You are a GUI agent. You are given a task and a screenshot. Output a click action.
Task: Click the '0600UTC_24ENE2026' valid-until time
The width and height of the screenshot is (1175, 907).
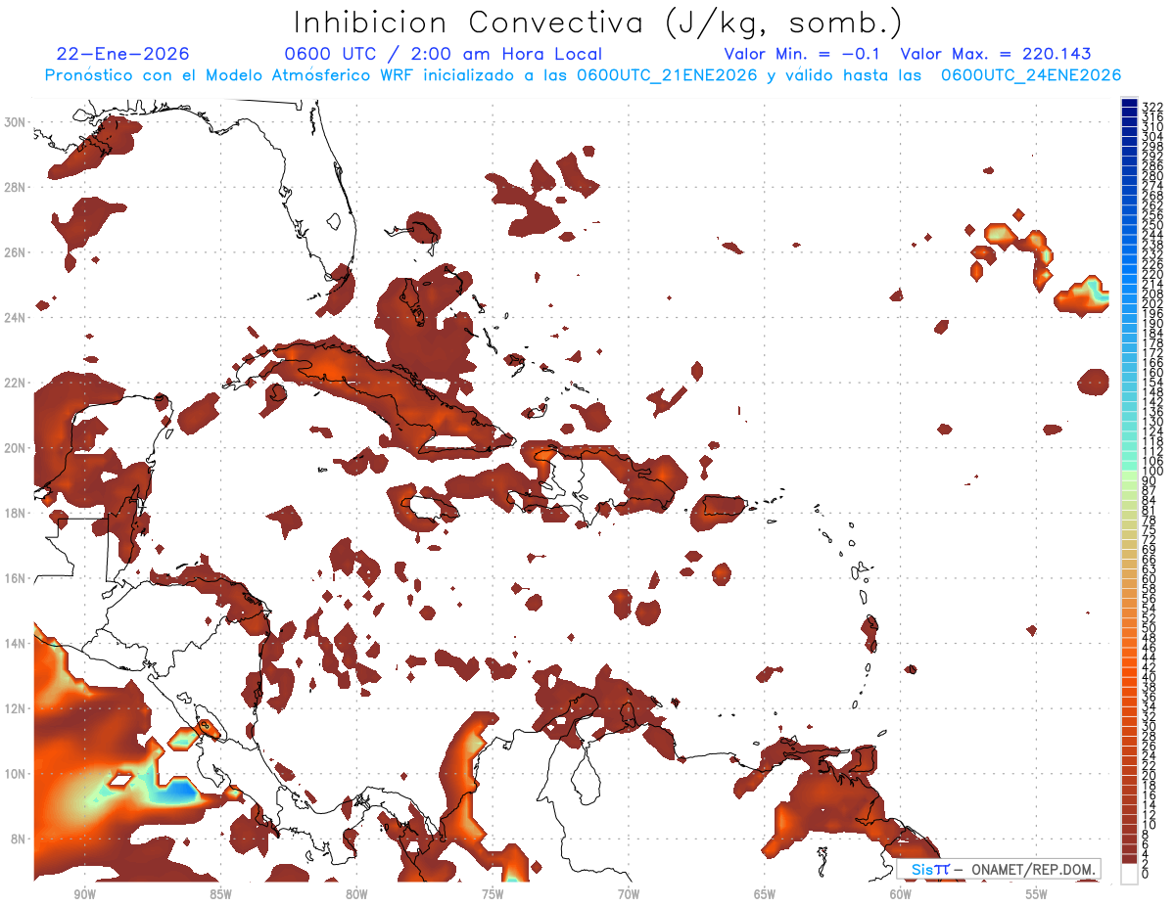[1031, 75]
